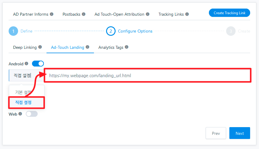Open the Analytics Tags tab
259x149 pixels.
pos(111,48)
